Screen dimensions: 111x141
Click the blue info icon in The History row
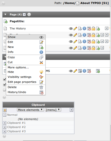point(84,28)
